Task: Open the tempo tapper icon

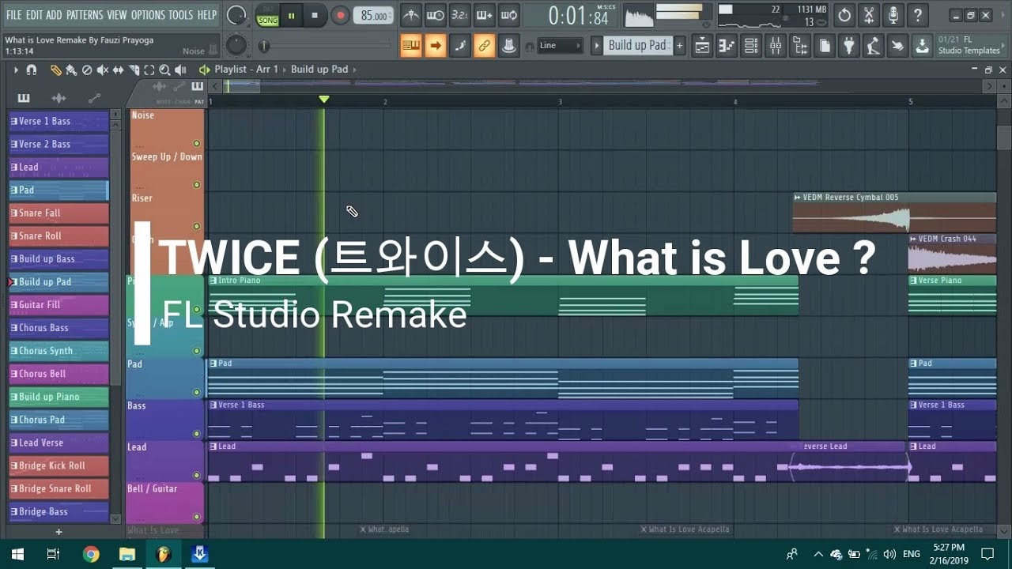Action: 873,46
